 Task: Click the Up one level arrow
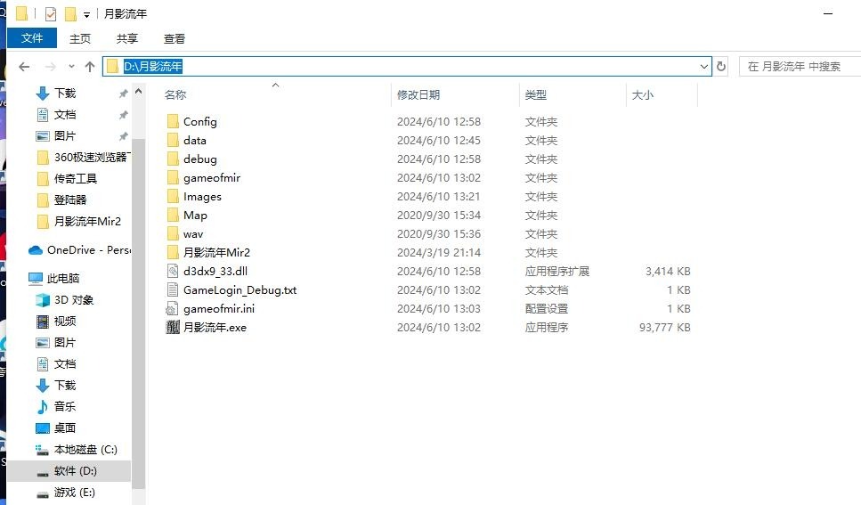click(90, 67)
